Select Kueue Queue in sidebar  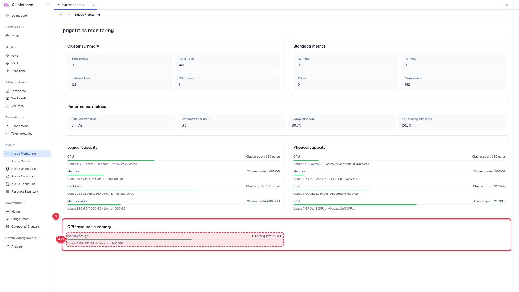(x=27, y=161)
